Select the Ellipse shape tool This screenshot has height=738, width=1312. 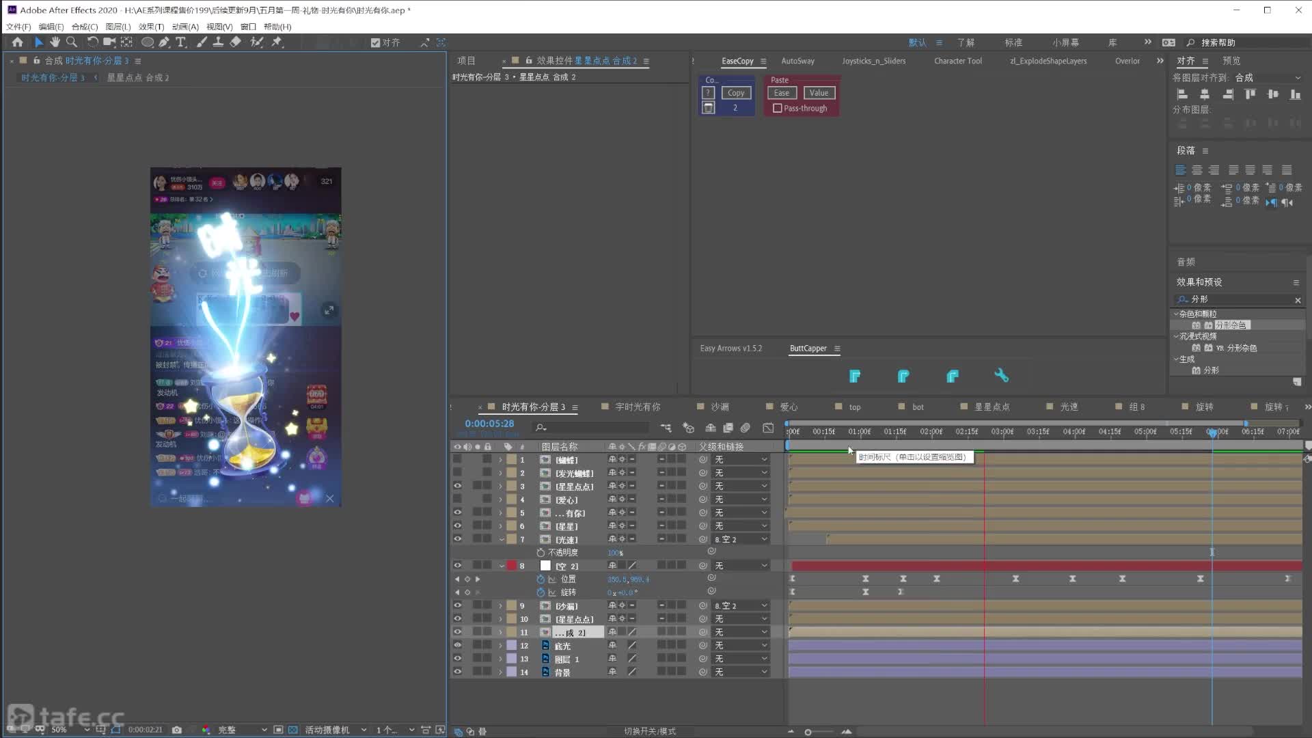pyautogui.click(x=147, y=42)
